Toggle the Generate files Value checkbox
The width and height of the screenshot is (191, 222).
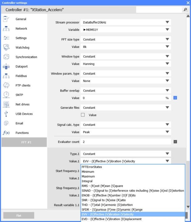click(x=83, y=115)
